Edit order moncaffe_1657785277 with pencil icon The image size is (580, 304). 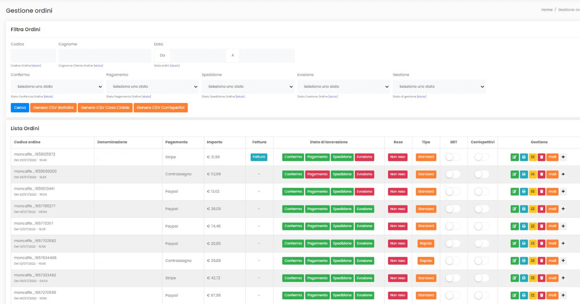tap(514, 209)
